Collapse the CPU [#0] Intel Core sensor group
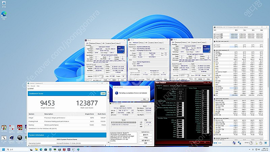This screenshot has height=152, width=270. [215, 41]
